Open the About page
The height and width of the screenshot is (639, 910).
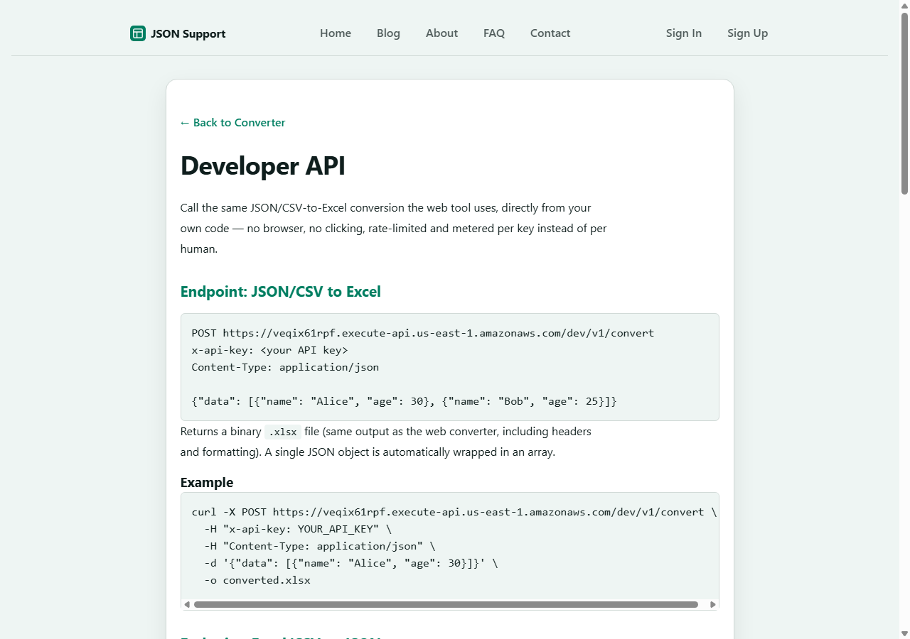click(441, 33)
